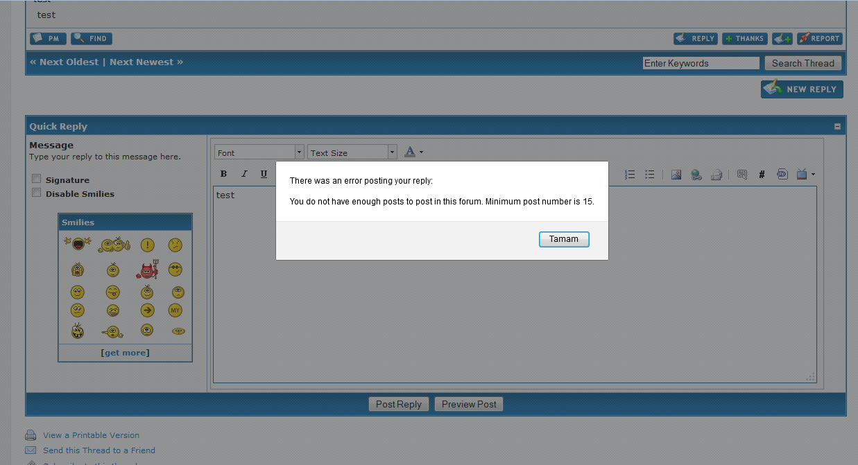The width and height of the screenshot is (858, 465).
Task: Open View a Printable Version link
Action: click(91, 435)
